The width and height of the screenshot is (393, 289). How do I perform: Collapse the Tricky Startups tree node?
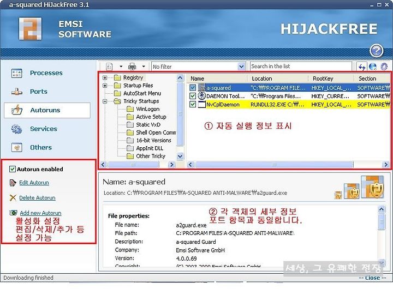click(x=105, y=101)
